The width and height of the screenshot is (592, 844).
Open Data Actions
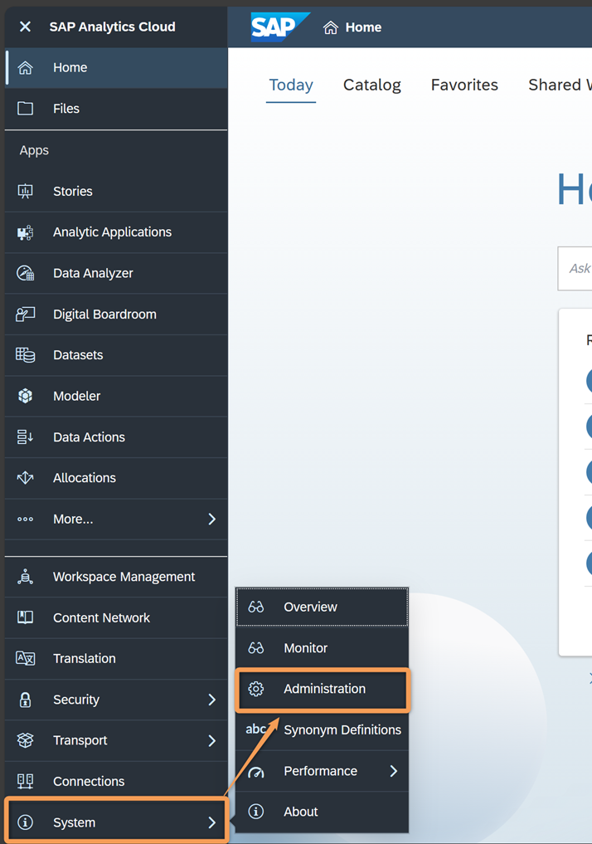coord(116,437)
